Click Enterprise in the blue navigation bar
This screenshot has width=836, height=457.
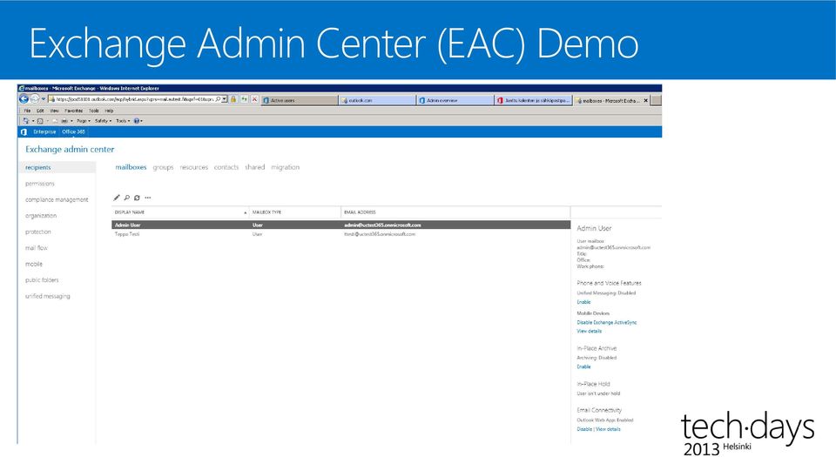(x=44, y=131)
